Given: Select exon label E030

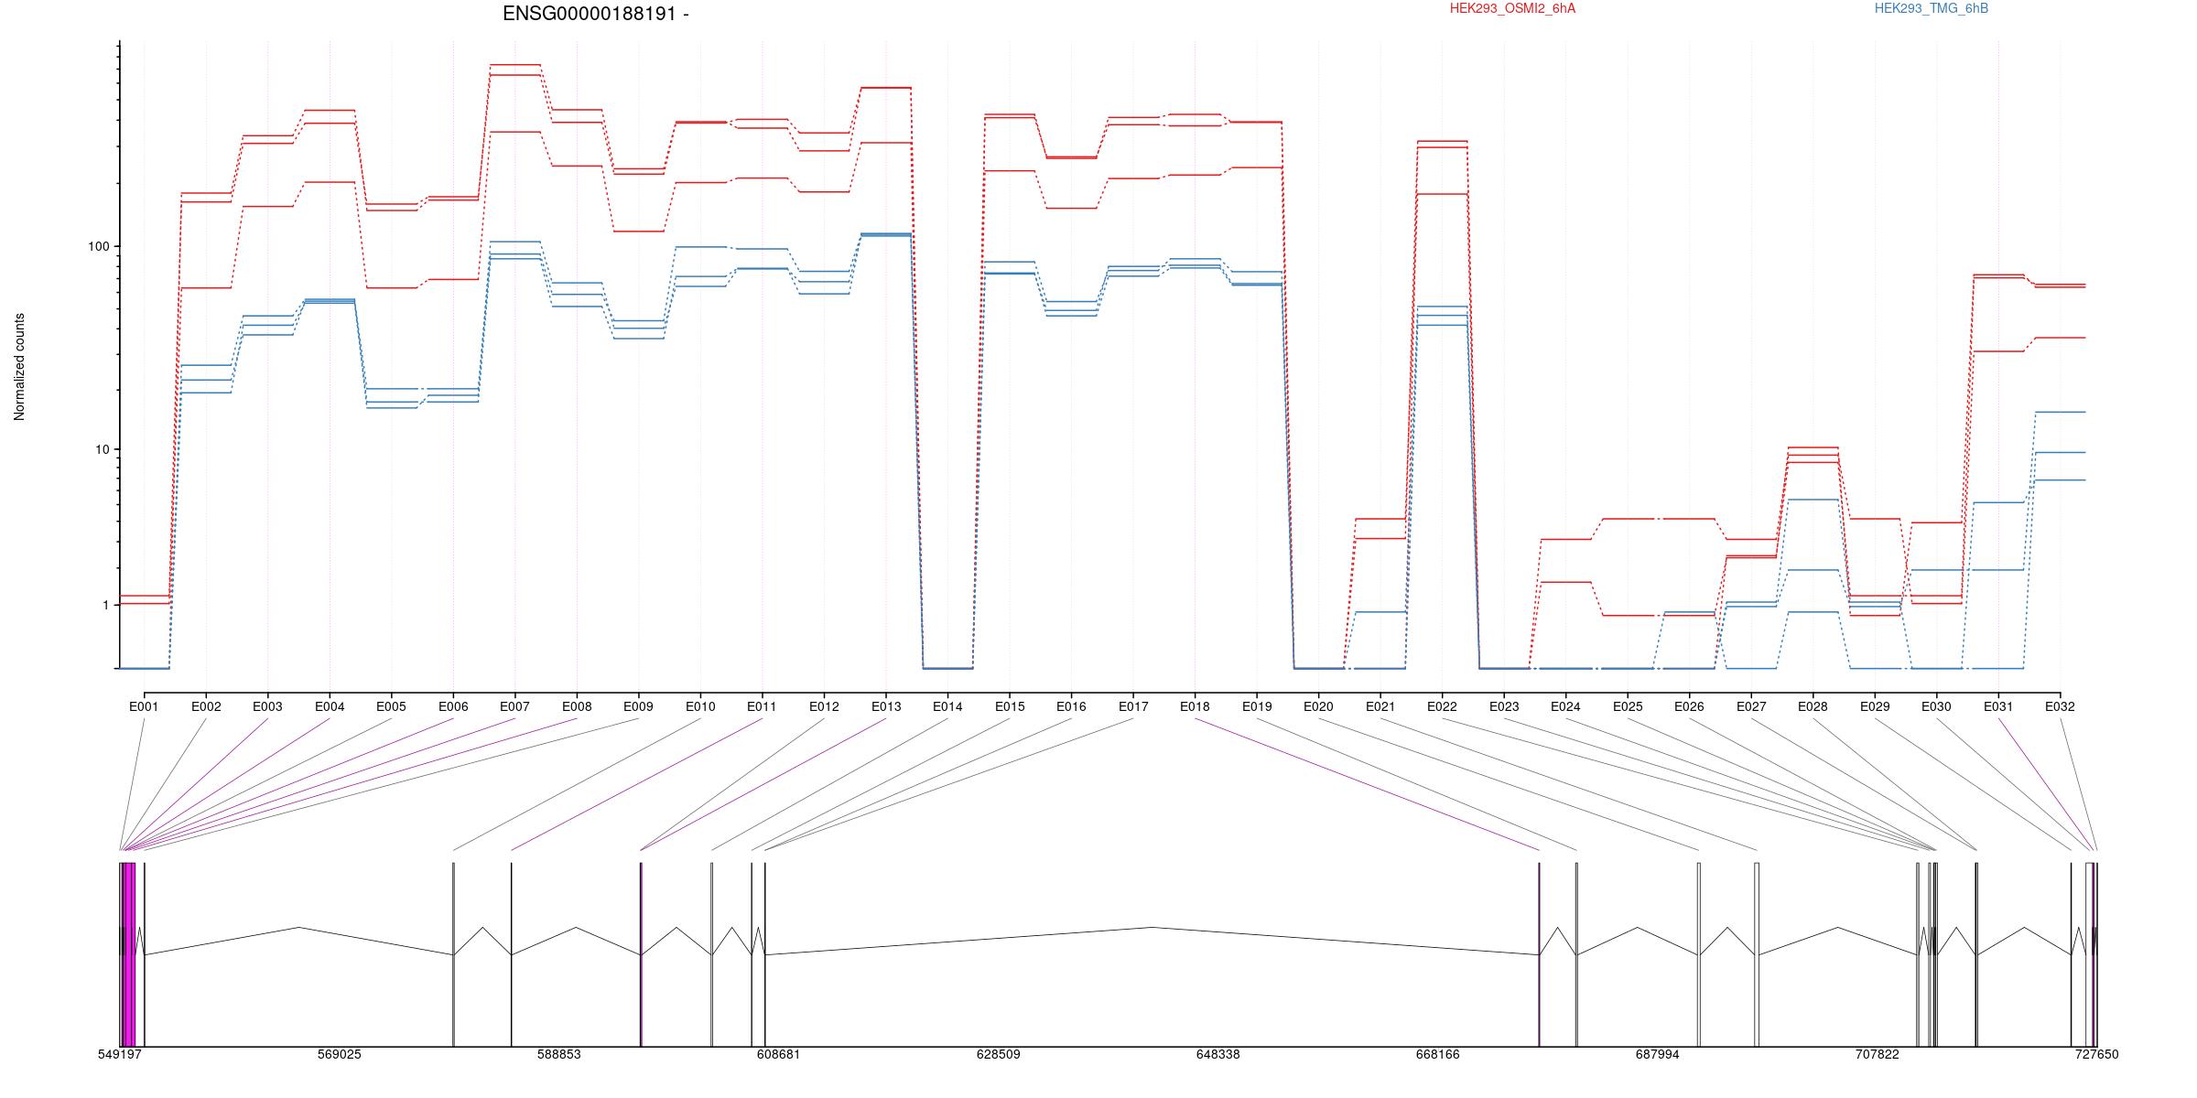Looking at the screenshot, I should pyautogui.click(x=1936, y=706).
